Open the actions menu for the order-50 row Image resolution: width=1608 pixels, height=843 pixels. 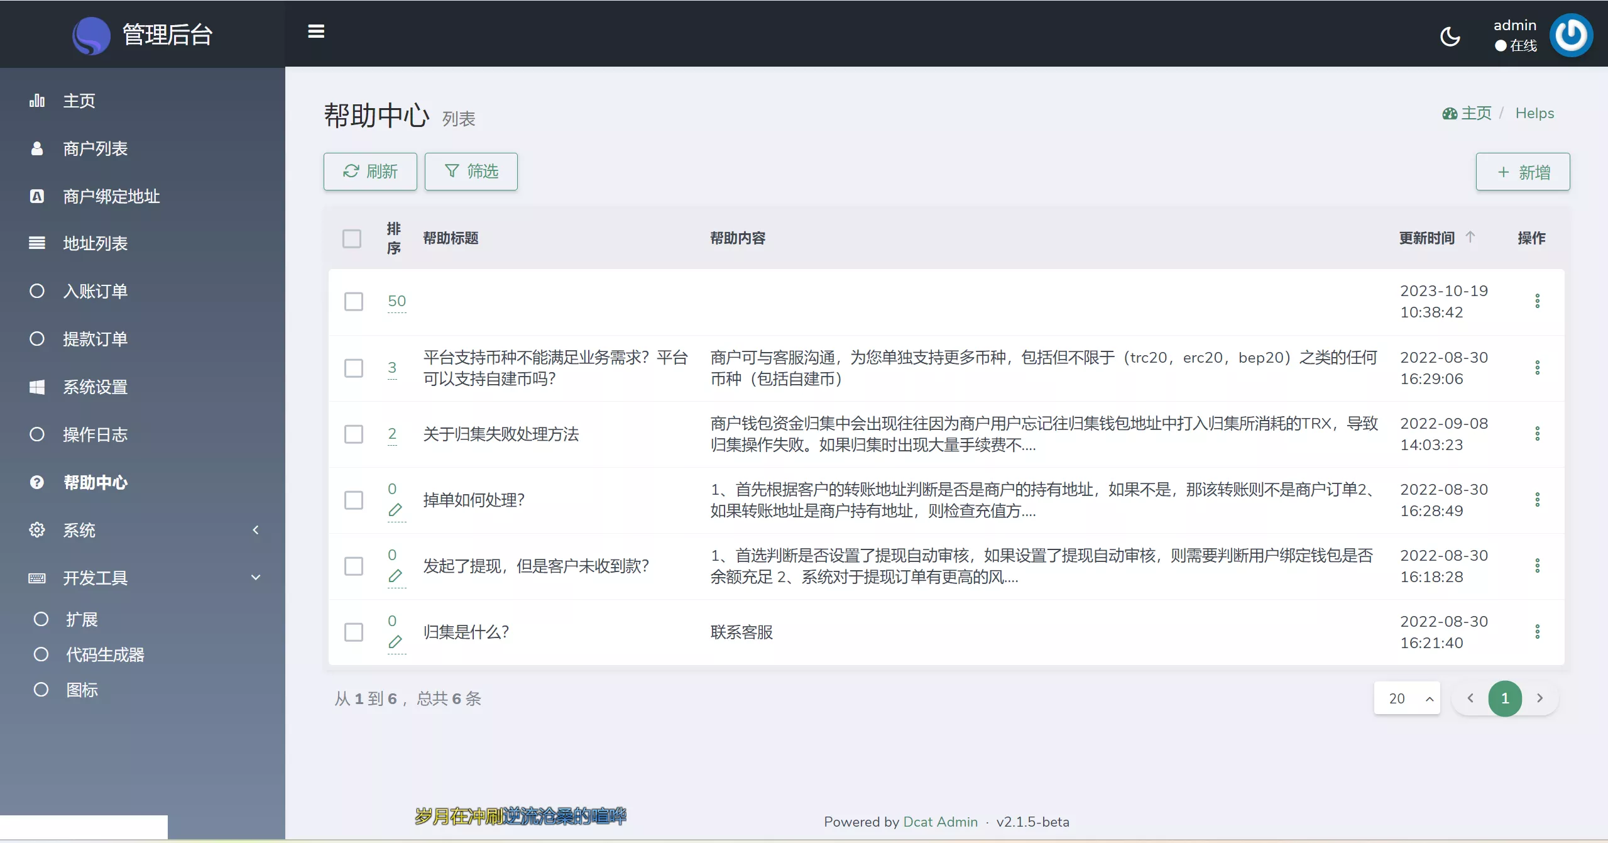click(1537, 301)
